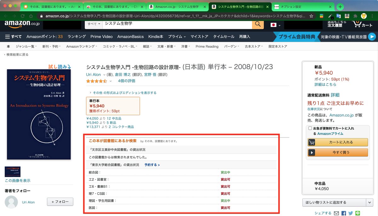
Task: Share via email envelope icon
Action: coord(336,213)
